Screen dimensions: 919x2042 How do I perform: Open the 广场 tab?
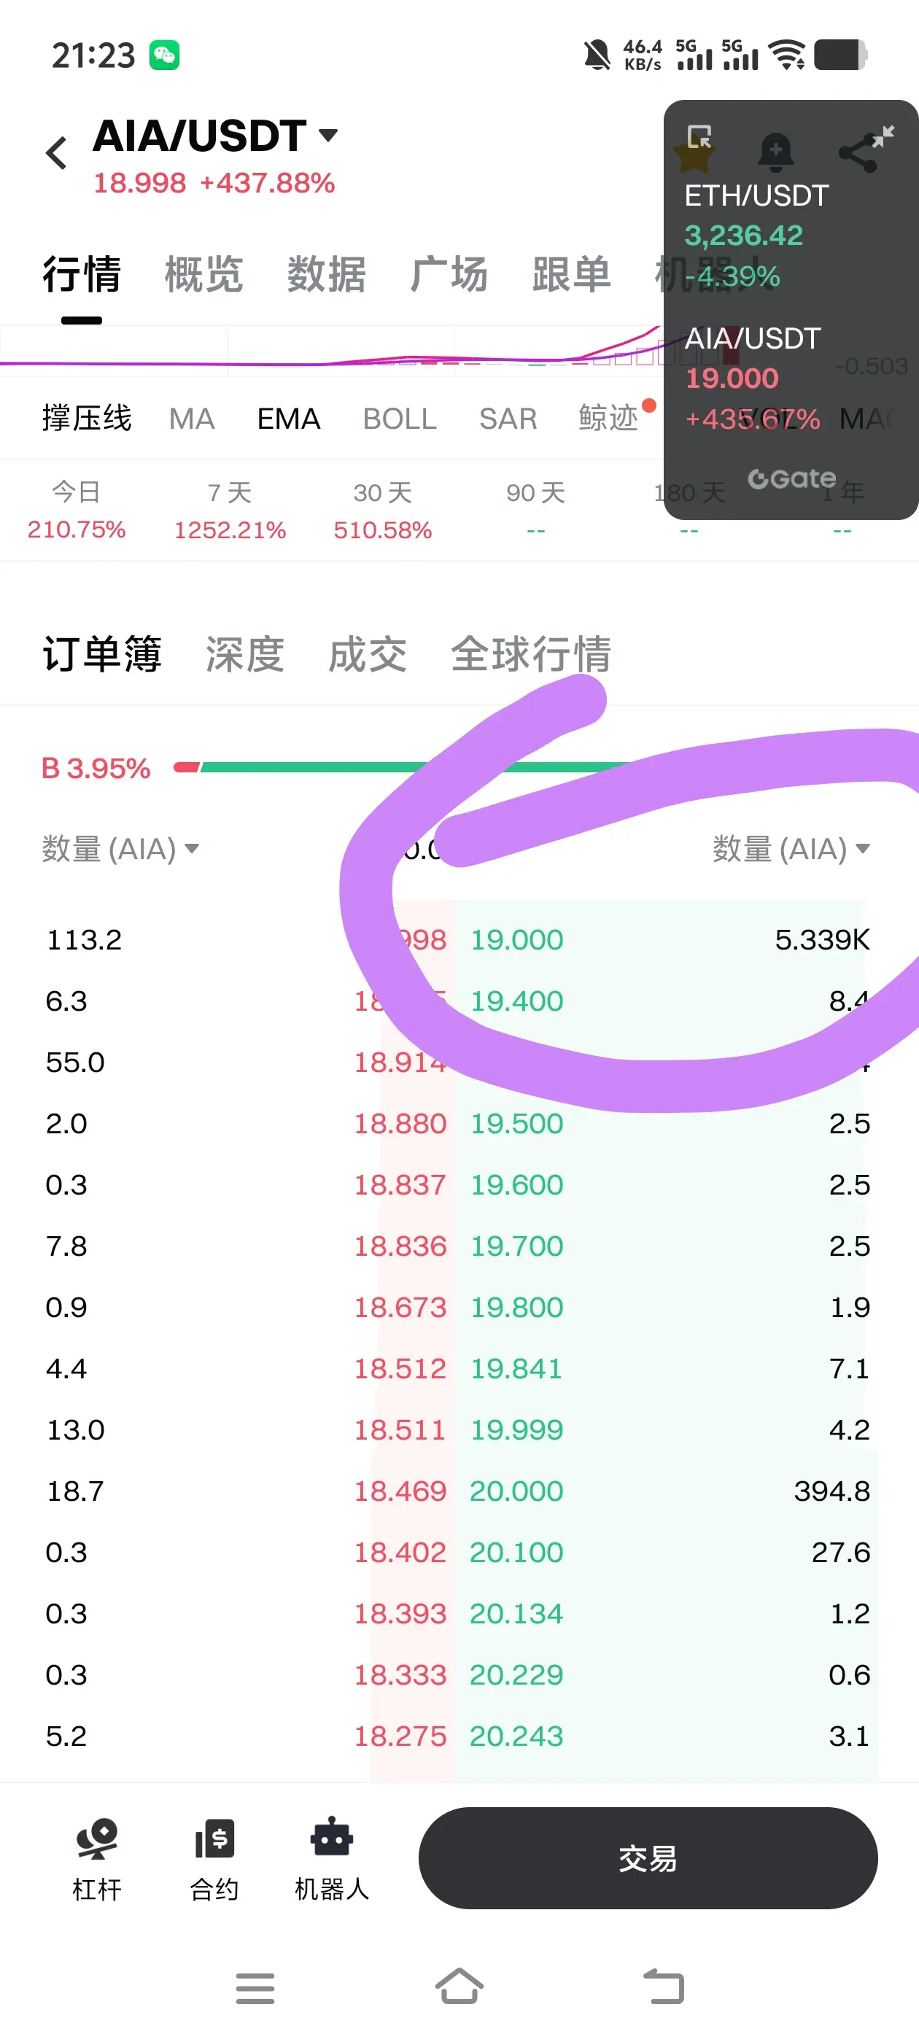pos(449,274)
